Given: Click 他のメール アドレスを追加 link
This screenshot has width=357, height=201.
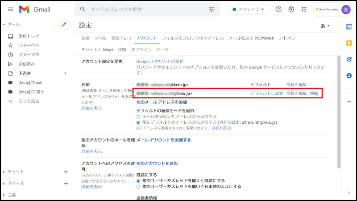Looking at the screenshot, I should pyautogui.click(x=161, y=102).
